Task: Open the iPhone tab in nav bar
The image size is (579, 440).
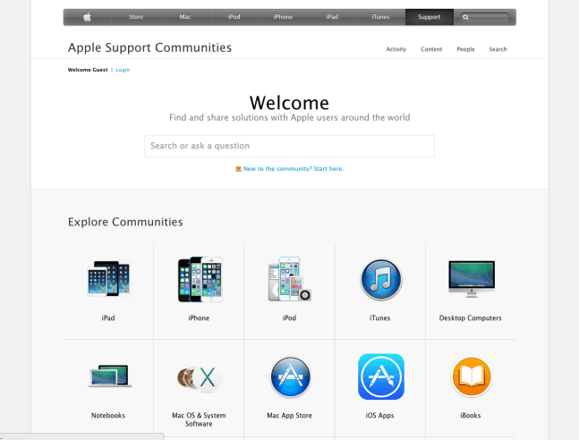Action: click(x=283, y=17)
